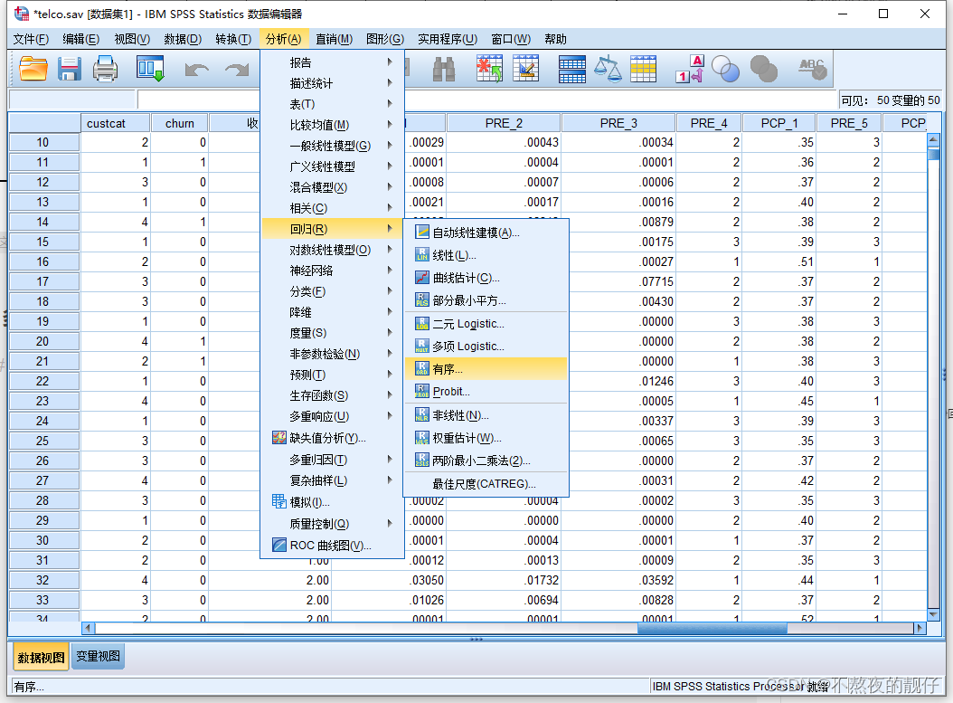Insert variable toolbar icon
This screenshot has height=703, width=953.
click(525, 69)
